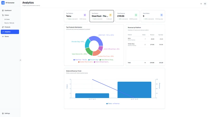Screen dimensions: 208x117
Task: Select the Top Product Steel Rust card
Action: point(102,16)
